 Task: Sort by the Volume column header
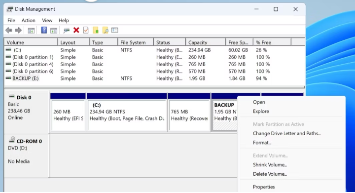tap(31, 42)
